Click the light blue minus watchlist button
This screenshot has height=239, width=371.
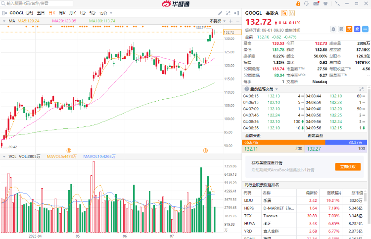pyautogui.click(x=366, y=29)
